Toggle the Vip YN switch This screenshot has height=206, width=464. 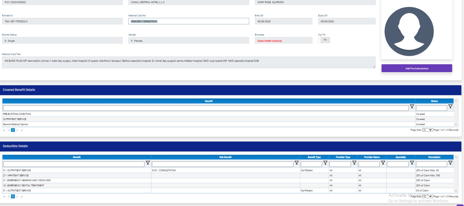[324, 40]
